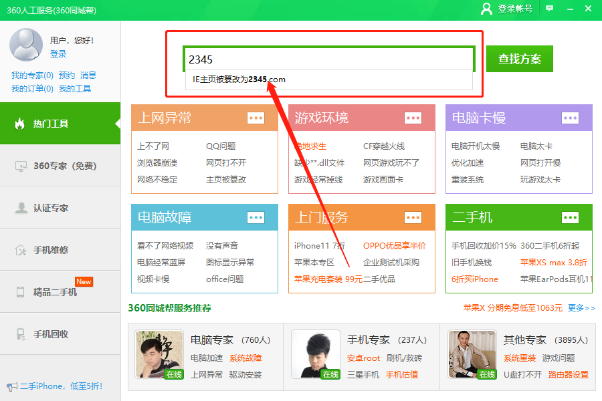Click the 电脑经常蓝屏 item

coord(161,263)
